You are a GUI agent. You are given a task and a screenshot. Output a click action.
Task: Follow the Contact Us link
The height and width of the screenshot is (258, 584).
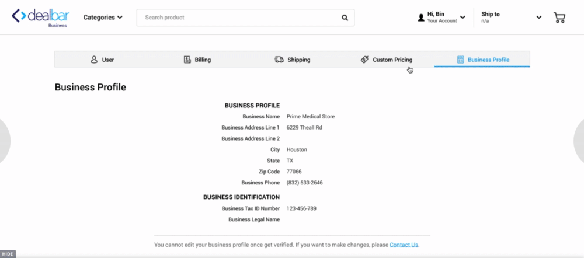click(404, 245)
